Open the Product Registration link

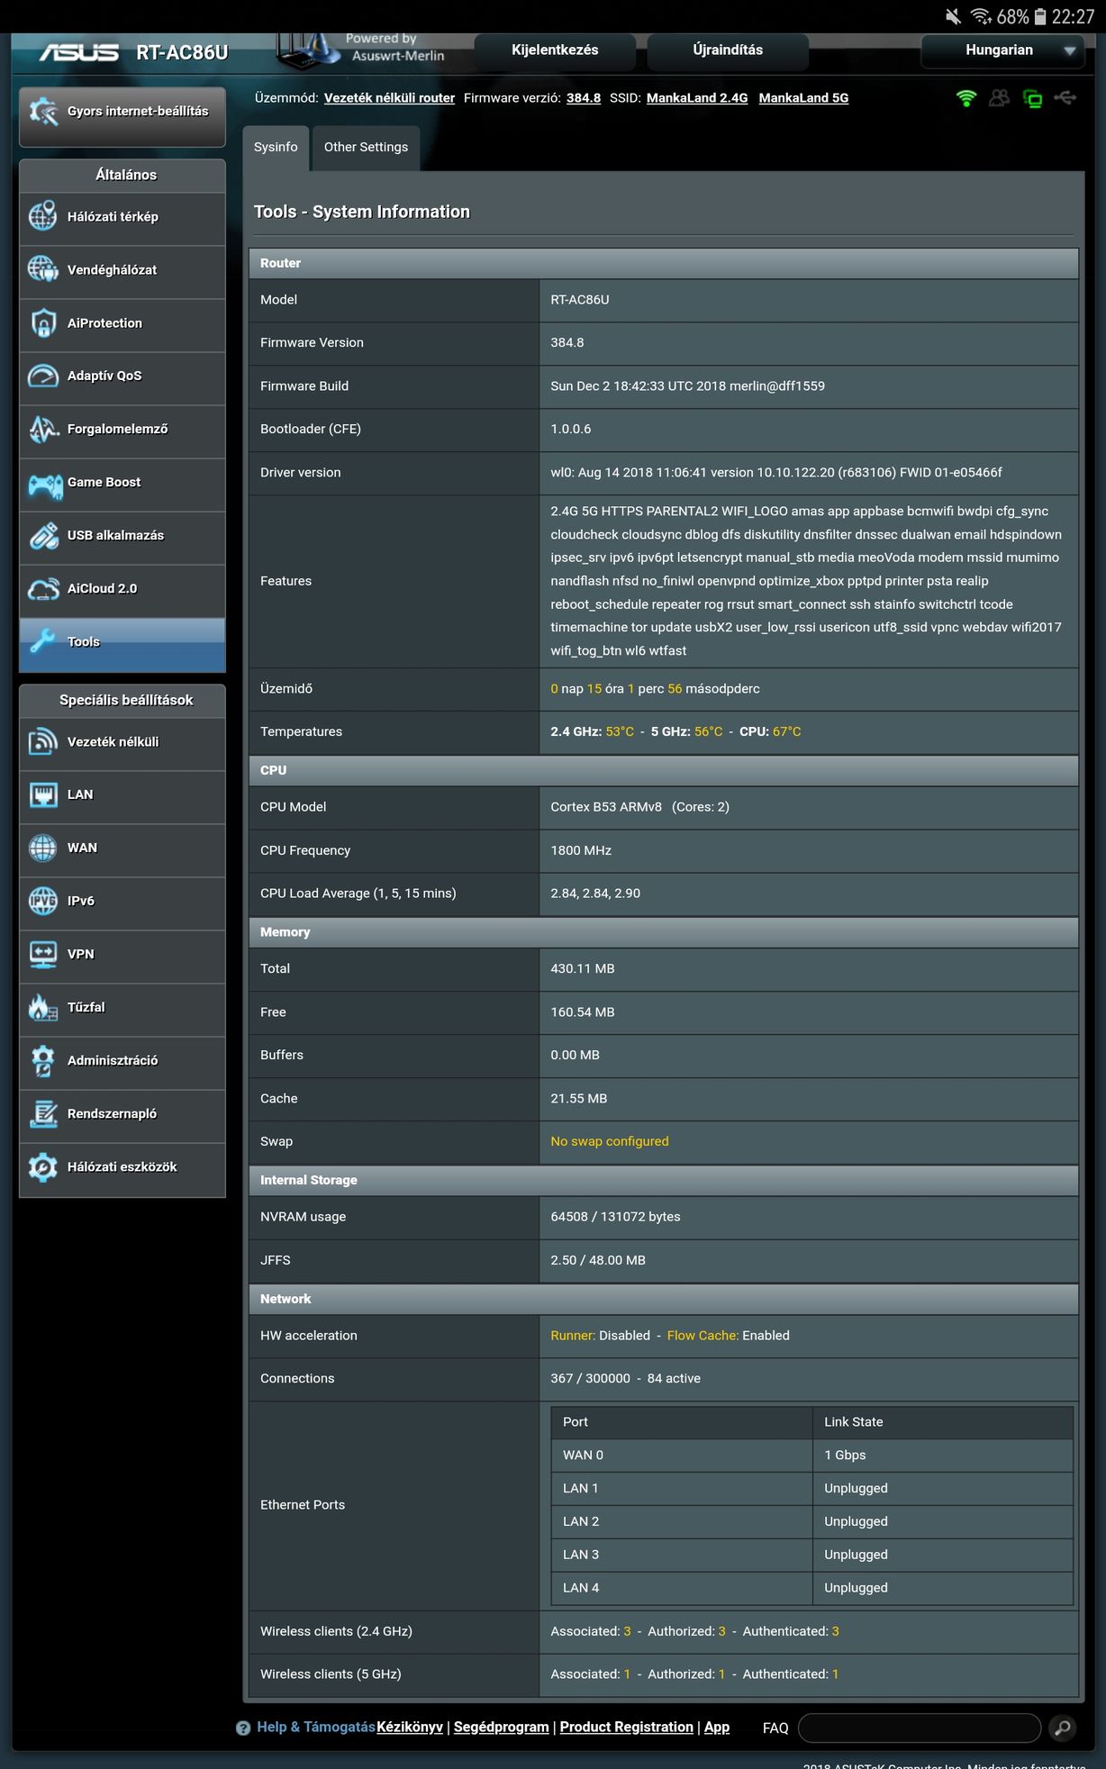pyautogui.click(x=627, y=1727)
